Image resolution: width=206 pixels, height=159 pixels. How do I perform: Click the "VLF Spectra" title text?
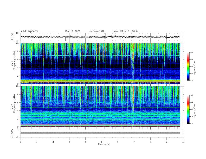[x=29, y=31]
